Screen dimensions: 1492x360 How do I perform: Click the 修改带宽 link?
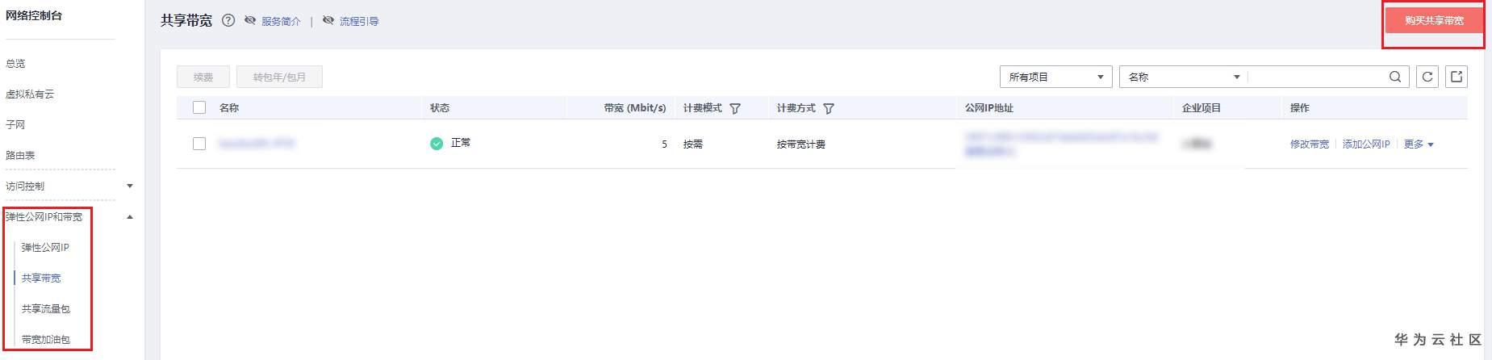[1309, 144]
